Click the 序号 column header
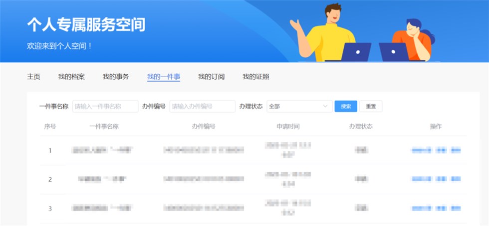Screen dimensions: 489x226 (x=50, y=126)
